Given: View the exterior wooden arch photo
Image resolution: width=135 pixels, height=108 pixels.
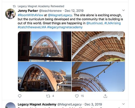Looking at the screenshot, I should click(45, 77).
